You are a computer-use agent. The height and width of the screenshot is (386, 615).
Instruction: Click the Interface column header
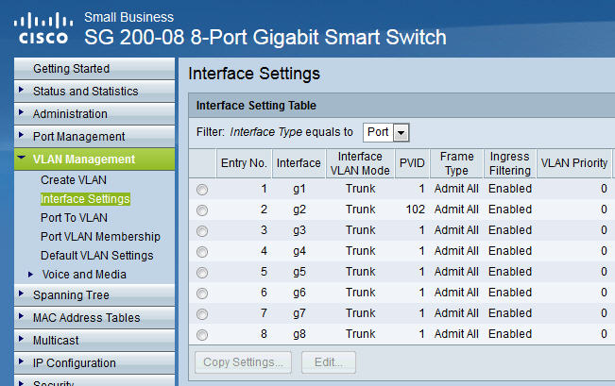[x=299, y=163]
